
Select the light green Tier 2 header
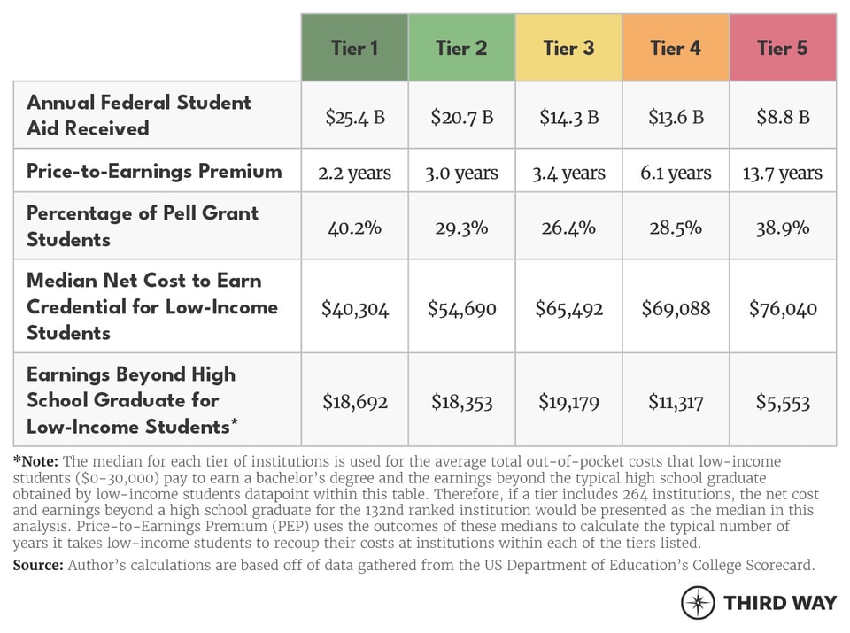[x=461, y=48]
